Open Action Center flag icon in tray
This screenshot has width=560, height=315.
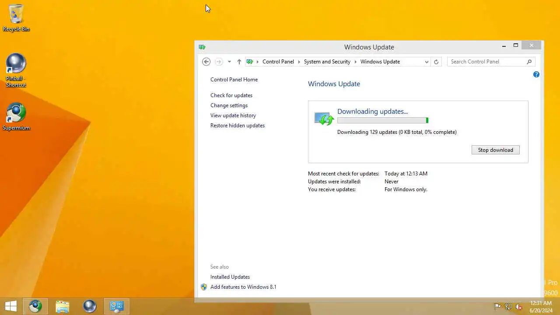(x=498, y=307)
